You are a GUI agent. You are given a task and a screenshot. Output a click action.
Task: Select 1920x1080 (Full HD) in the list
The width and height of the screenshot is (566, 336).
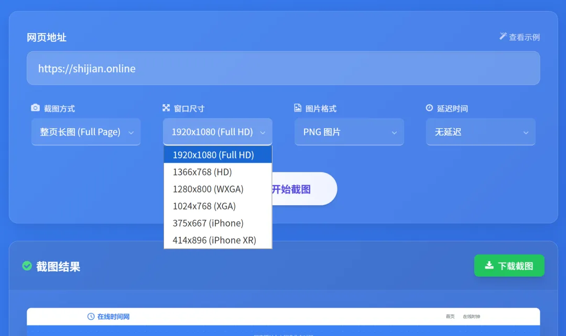tap(217, 155)
